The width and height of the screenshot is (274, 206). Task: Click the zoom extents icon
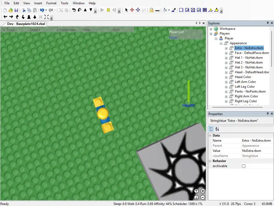click(47, 17)
